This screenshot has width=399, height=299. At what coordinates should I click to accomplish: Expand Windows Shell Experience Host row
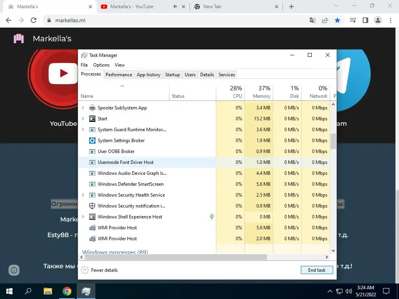click(x=83, y=217)
